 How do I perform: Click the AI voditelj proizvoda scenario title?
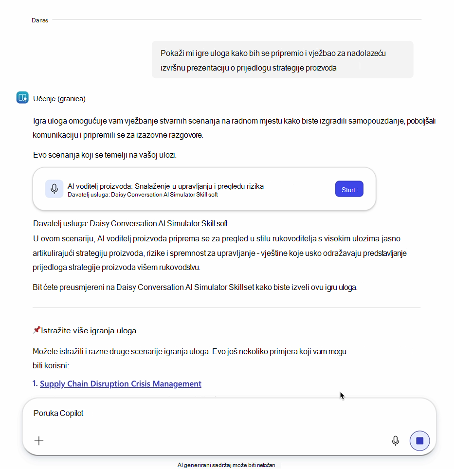(x=165, y=186)
